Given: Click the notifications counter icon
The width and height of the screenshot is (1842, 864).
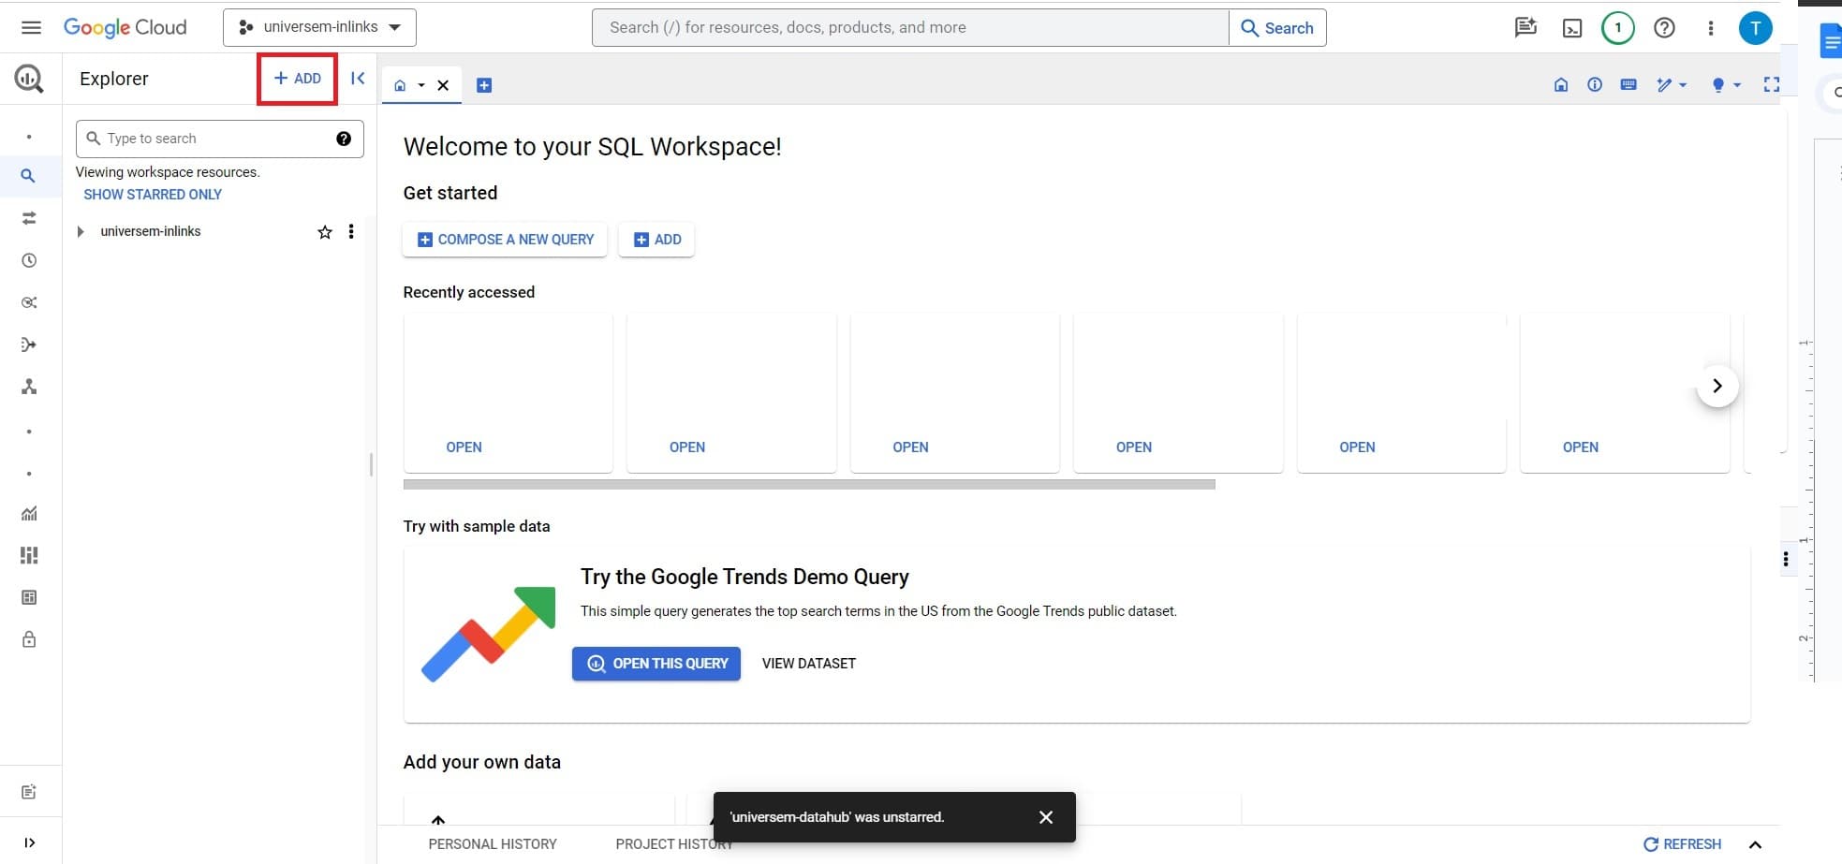Looking at the screenshot, I should point(1617,28).
